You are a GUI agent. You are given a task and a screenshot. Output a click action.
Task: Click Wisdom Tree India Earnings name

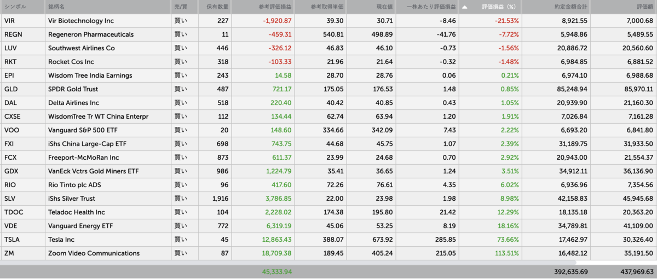pos(90,75)
